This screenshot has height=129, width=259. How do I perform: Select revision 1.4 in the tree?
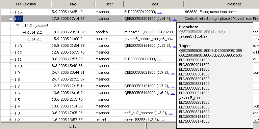17,106
